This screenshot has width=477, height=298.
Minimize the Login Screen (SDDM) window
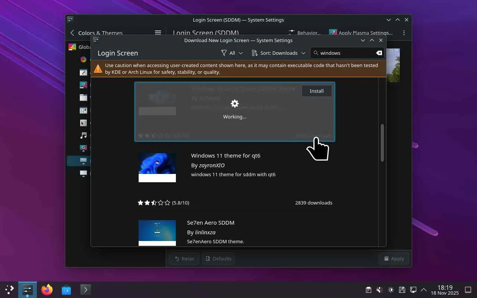point(389,20)
